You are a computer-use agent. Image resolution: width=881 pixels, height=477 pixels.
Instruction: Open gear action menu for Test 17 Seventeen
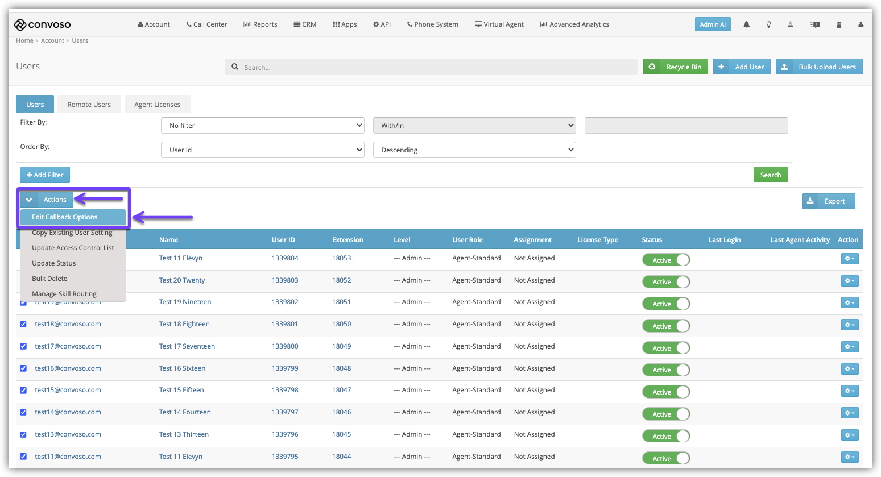pyautogui.click(x=850, y=347)
